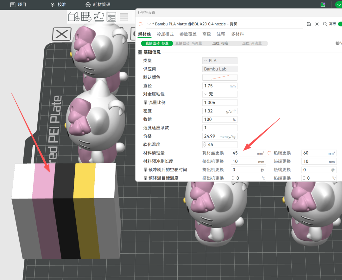Click the 默认颜色 color swatch
The image size is (342, 280).
pyautogui.click(x=220, y=77)
